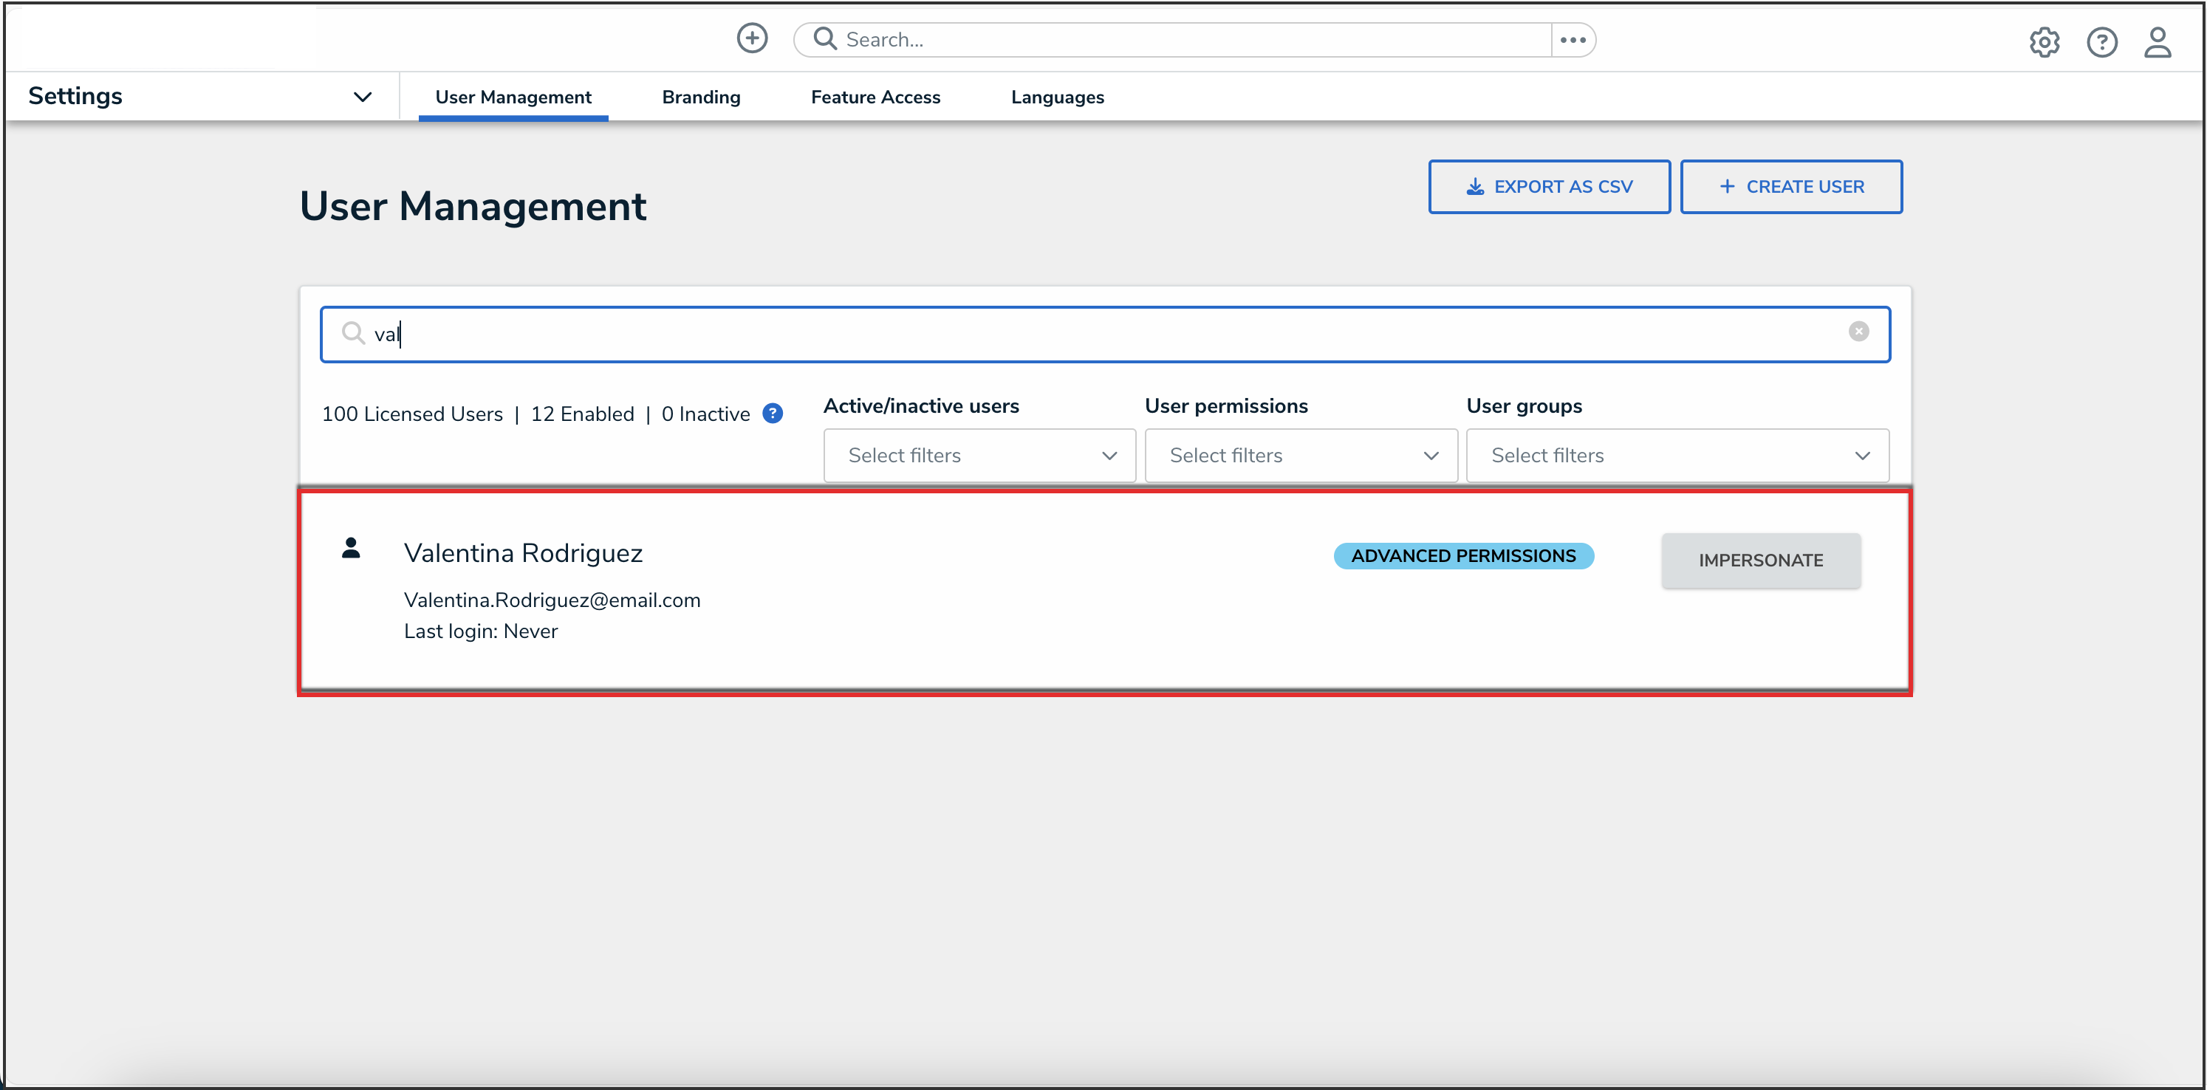Open the help question mark icon
The image size is (2207, 1090).
pyautogui.click(x=2101, y=42)
